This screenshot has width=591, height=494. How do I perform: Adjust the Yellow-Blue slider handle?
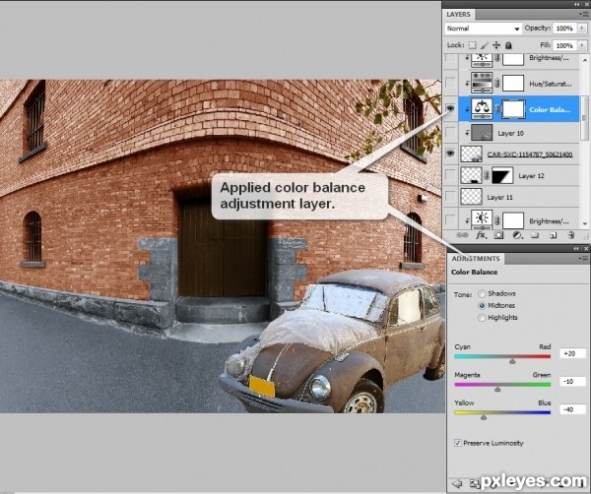[x=484, y=417]
